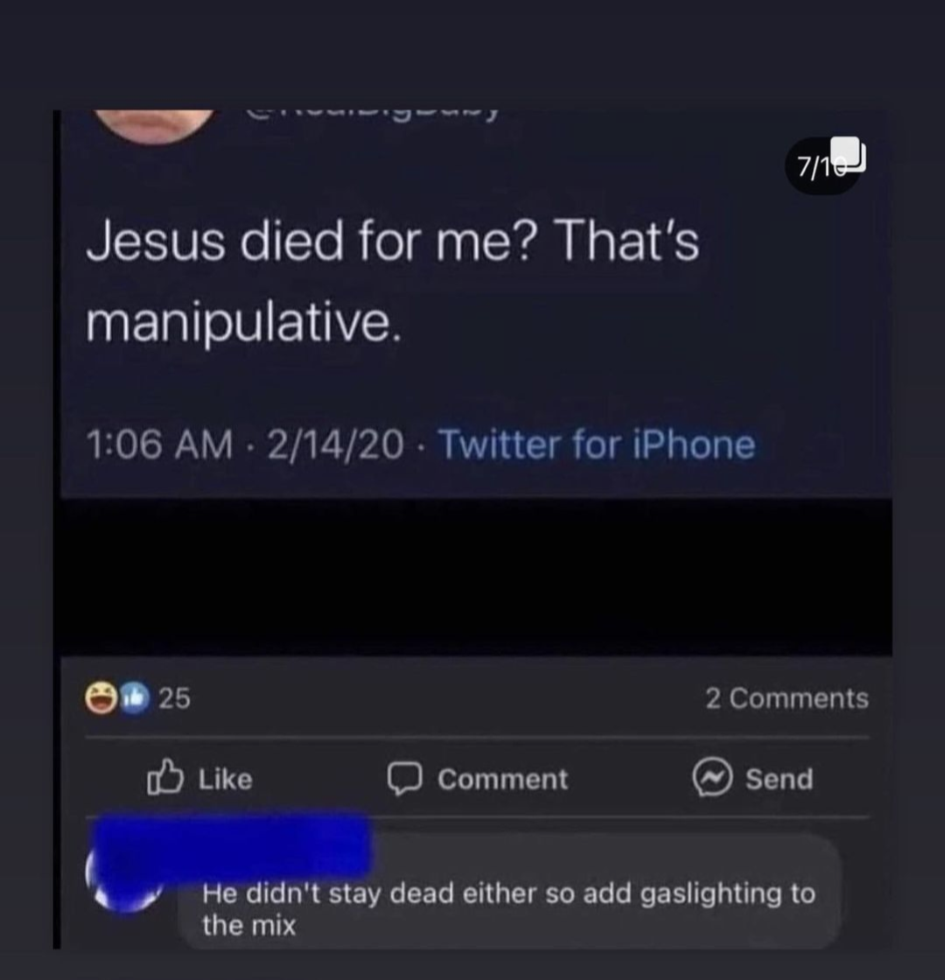
Task: Tap the multi-image carousel stack icon
Action: pos(850,153)
